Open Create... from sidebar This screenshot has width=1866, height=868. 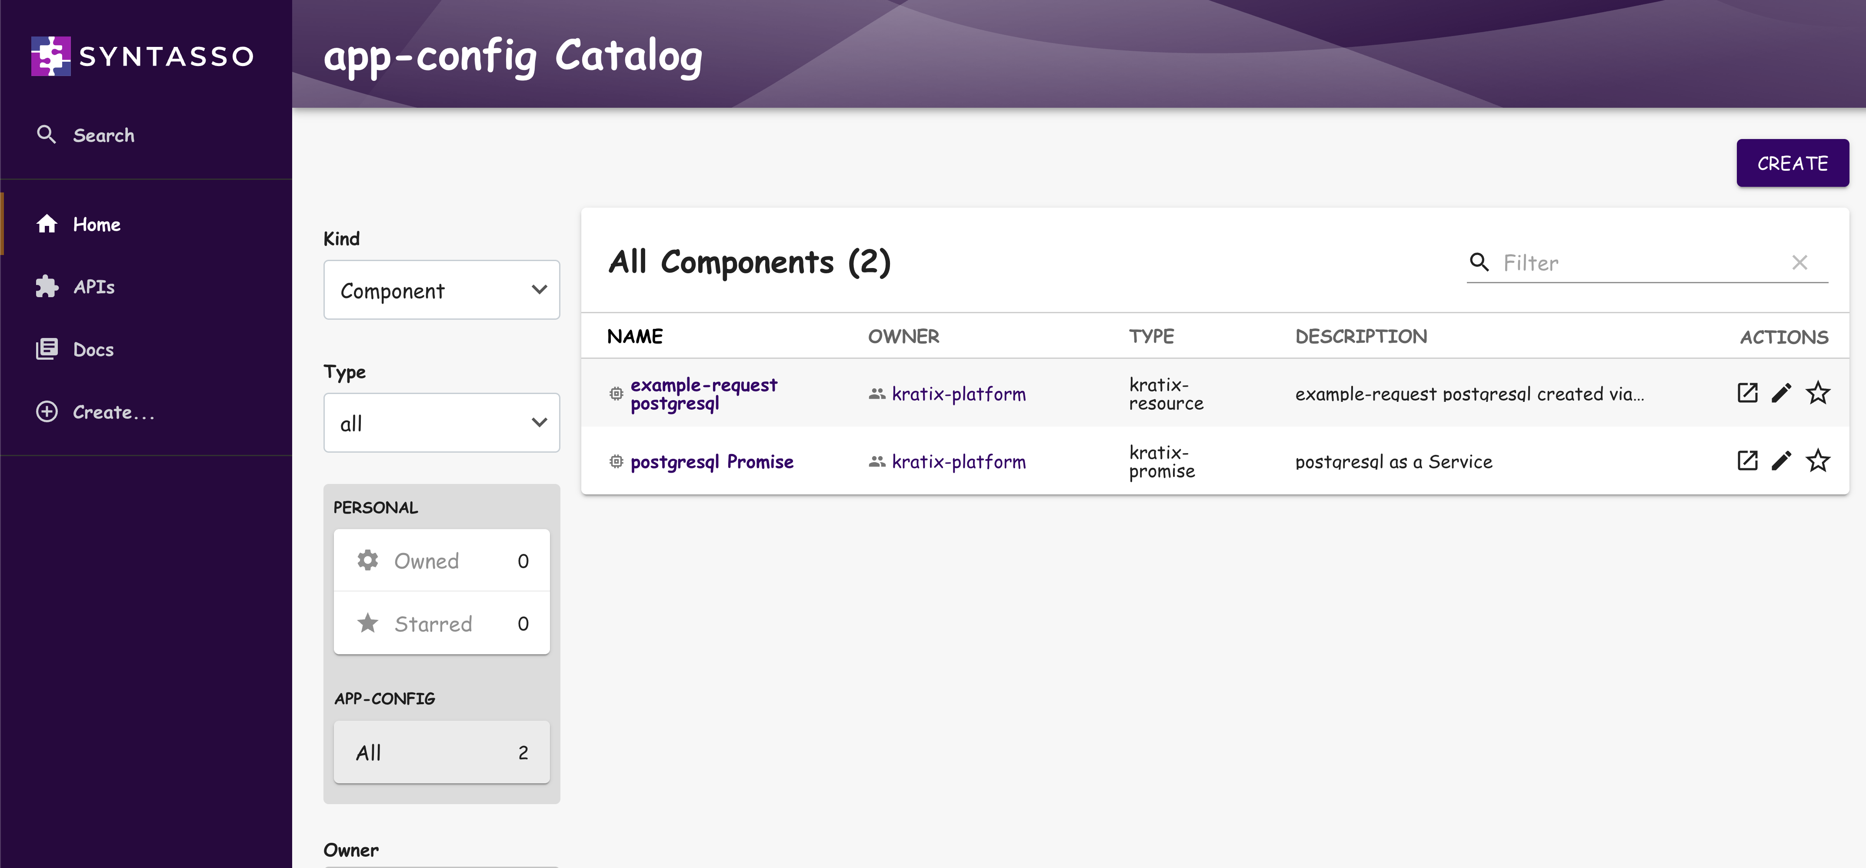tap(147, 412)
